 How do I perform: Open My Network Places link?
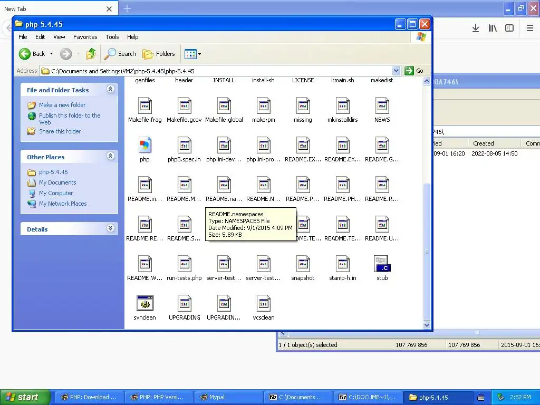(x=63, y=204)
